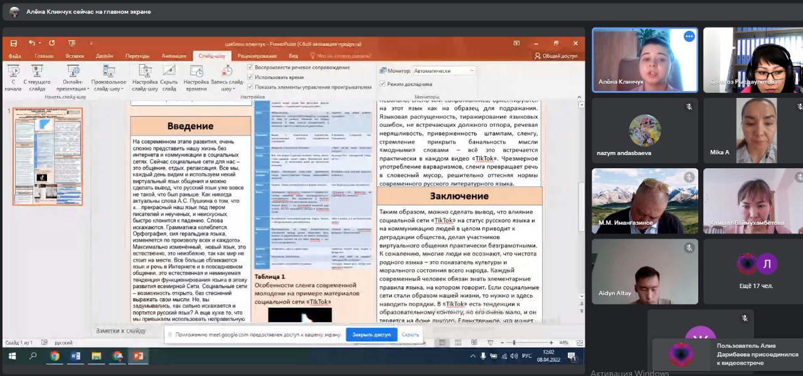Start slideshow from beginning icon

(x=13, y=73)
